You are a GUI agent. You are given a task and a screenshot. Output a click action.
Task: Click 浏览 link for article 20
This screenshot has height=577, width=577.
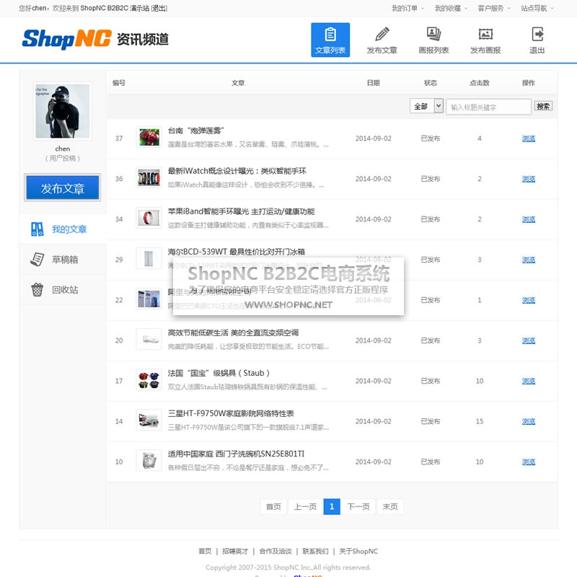[x=529, y=340]
